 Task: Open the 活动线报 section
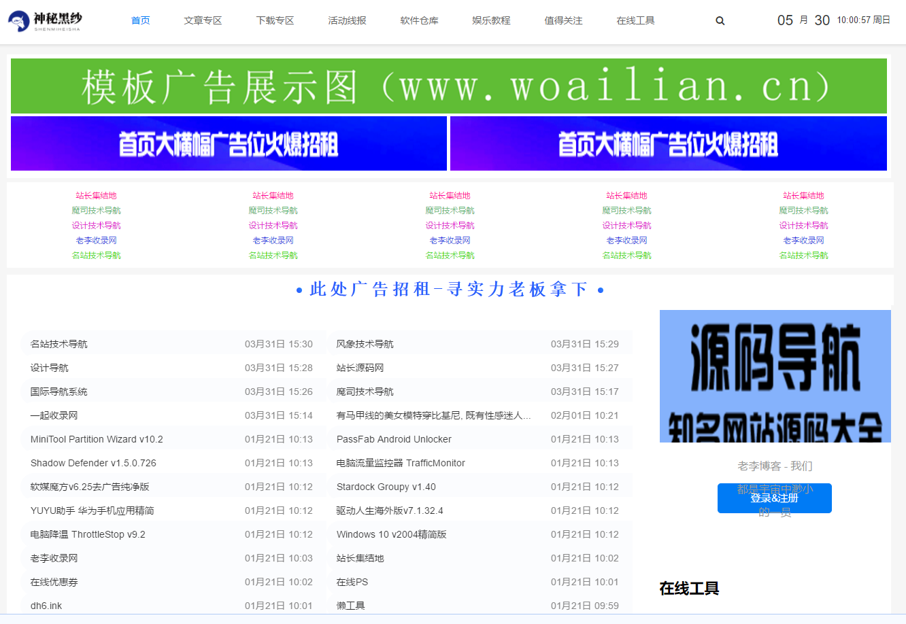[x=347, y=20]
